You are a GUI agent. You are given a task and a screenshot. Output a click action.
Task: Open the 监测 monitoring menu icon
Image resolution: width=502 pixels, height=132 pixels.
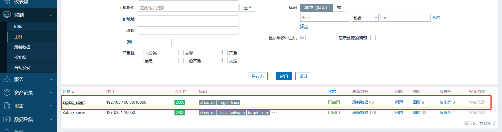coord(7,14)
